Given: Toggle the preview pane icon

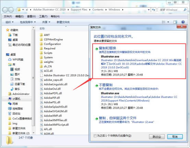Looking at the screenshot, I should (x=175, y=22).
